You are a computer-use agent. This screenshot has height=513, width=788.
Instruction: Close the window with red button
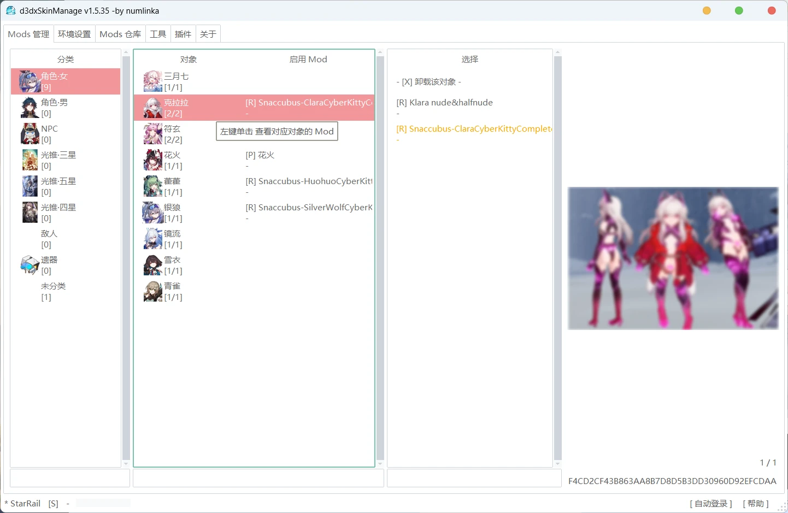click(x=772, y=10)
